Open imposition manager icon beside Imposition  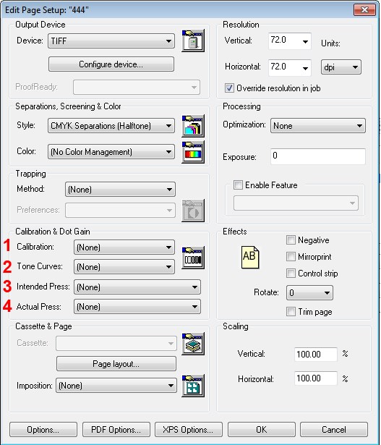[x=193, y=386]
